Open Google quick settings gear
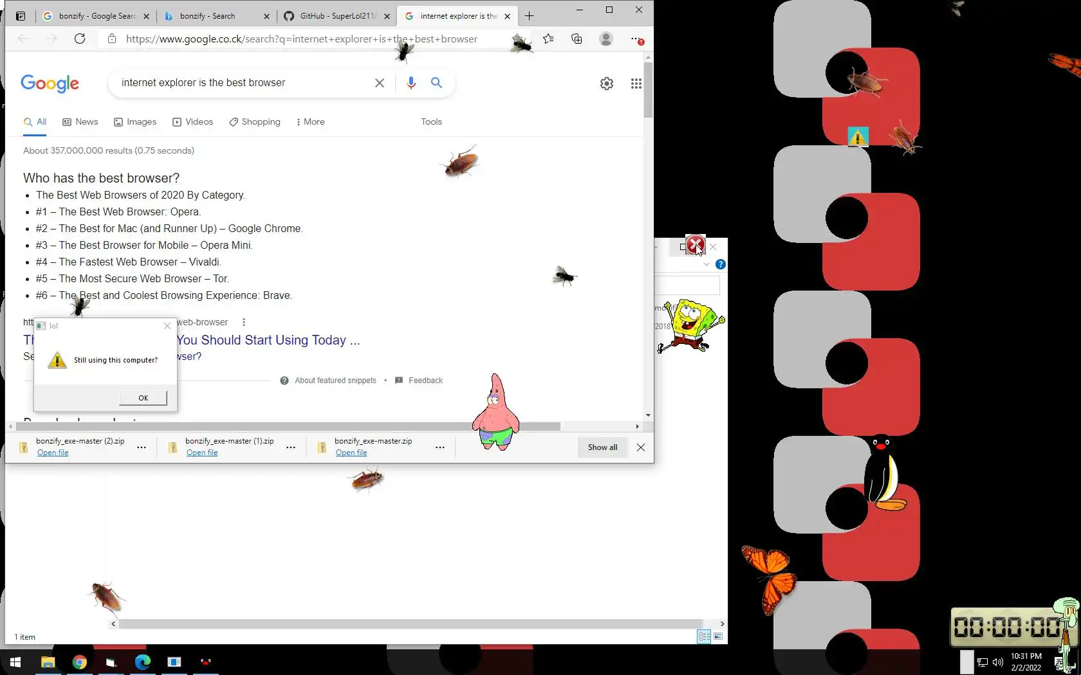 coord(607,84)
